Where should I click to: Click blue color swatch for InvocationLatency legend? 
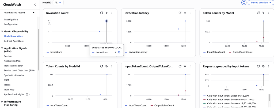(126, 52)
